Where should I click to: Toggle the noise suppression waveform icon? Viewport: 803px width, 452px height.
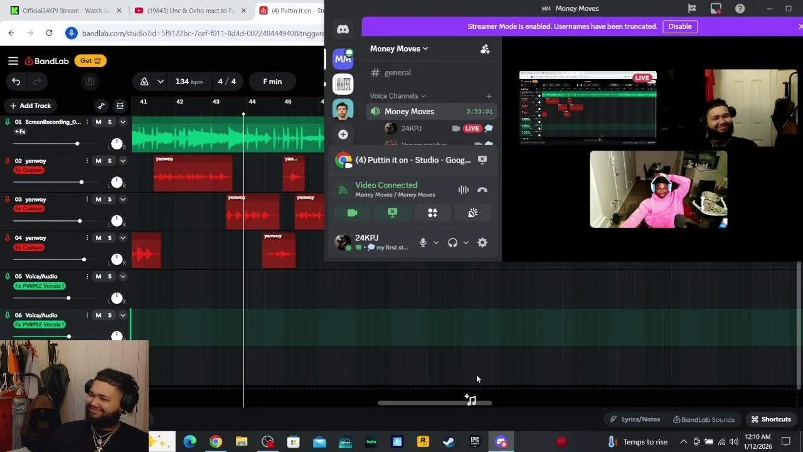point(463,190)
